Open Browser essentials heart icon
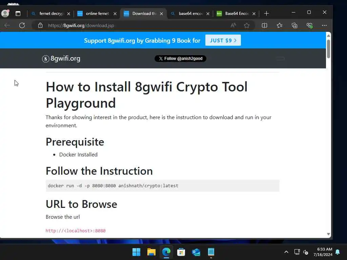 point(310,25)
